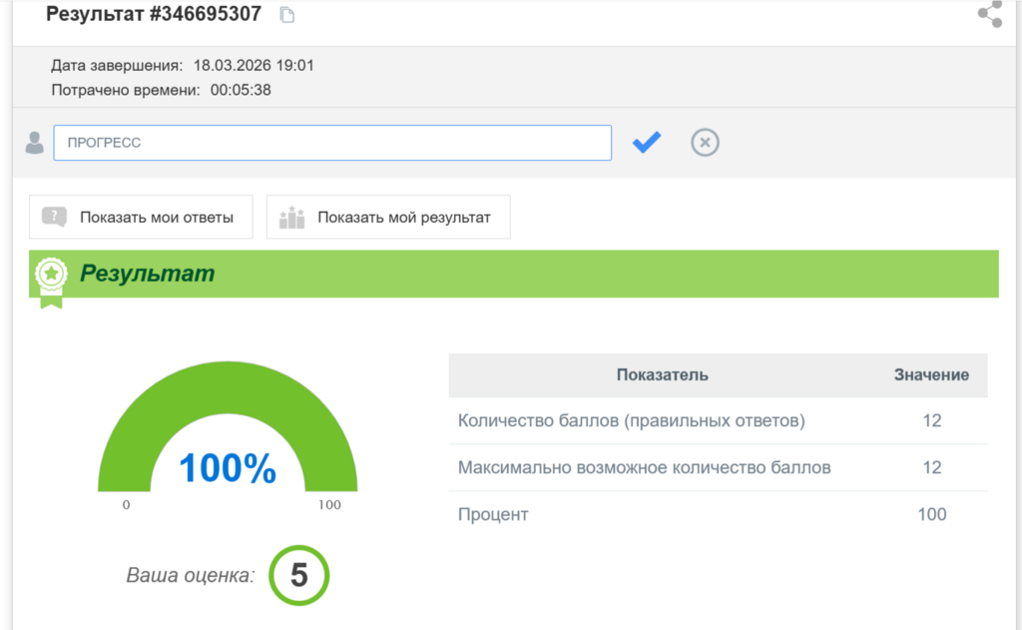
Task: Focus the ПРОГРЕСС name input field
Action: point(331,143)
